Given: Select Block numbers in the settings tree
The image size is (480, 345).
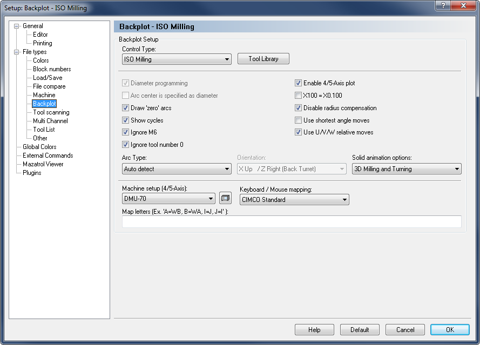Looking at the screenshot, I should coord(52,69).
